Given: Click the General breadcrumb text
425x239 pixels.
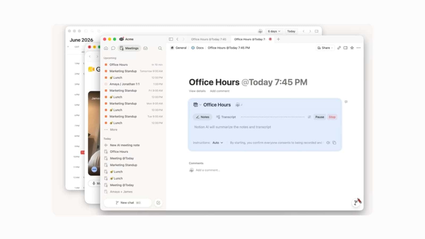Looking at the screenshot, I should click(x=181, y=48).
